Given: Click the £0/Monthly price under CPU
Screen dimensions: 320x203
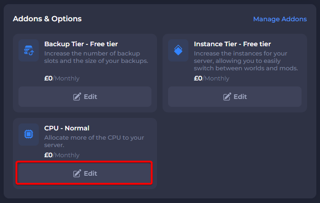Looking at the screenshot, I should pyautogui.click(x=62, y=155).
